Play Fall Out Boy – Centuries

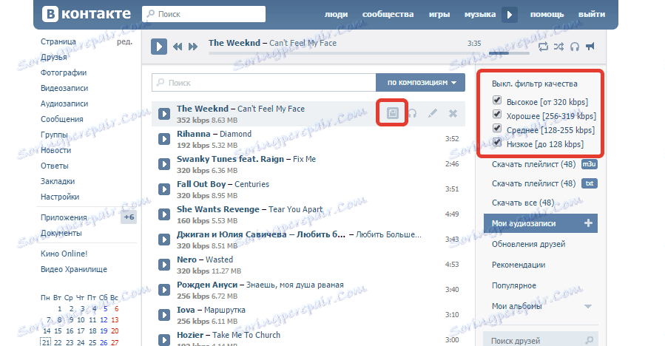tap(164, 189)
